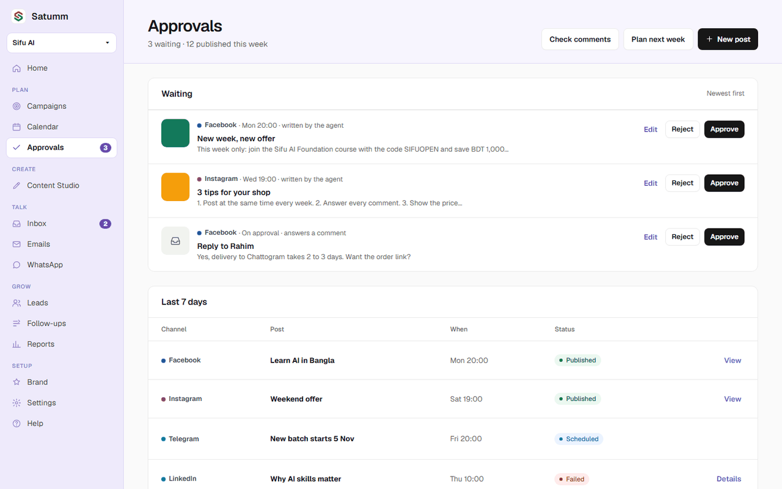782x489 pixels.
Task: Open Details for Why AI skills matter
Action: pyautogui.click(x=729, y=479)
